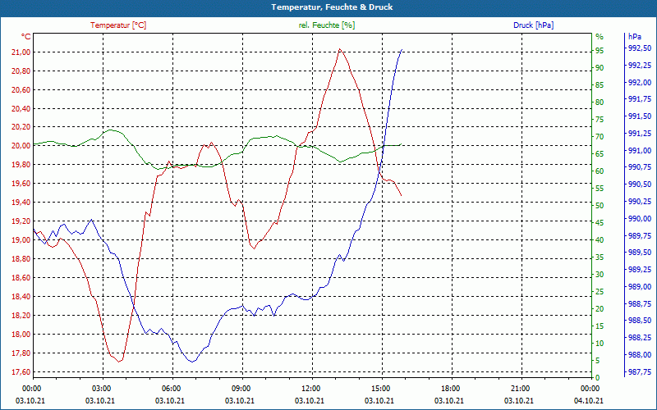
Task: Click the 990,75 pressure axis value
Action: pyautogui.click(x=640, y=167)
